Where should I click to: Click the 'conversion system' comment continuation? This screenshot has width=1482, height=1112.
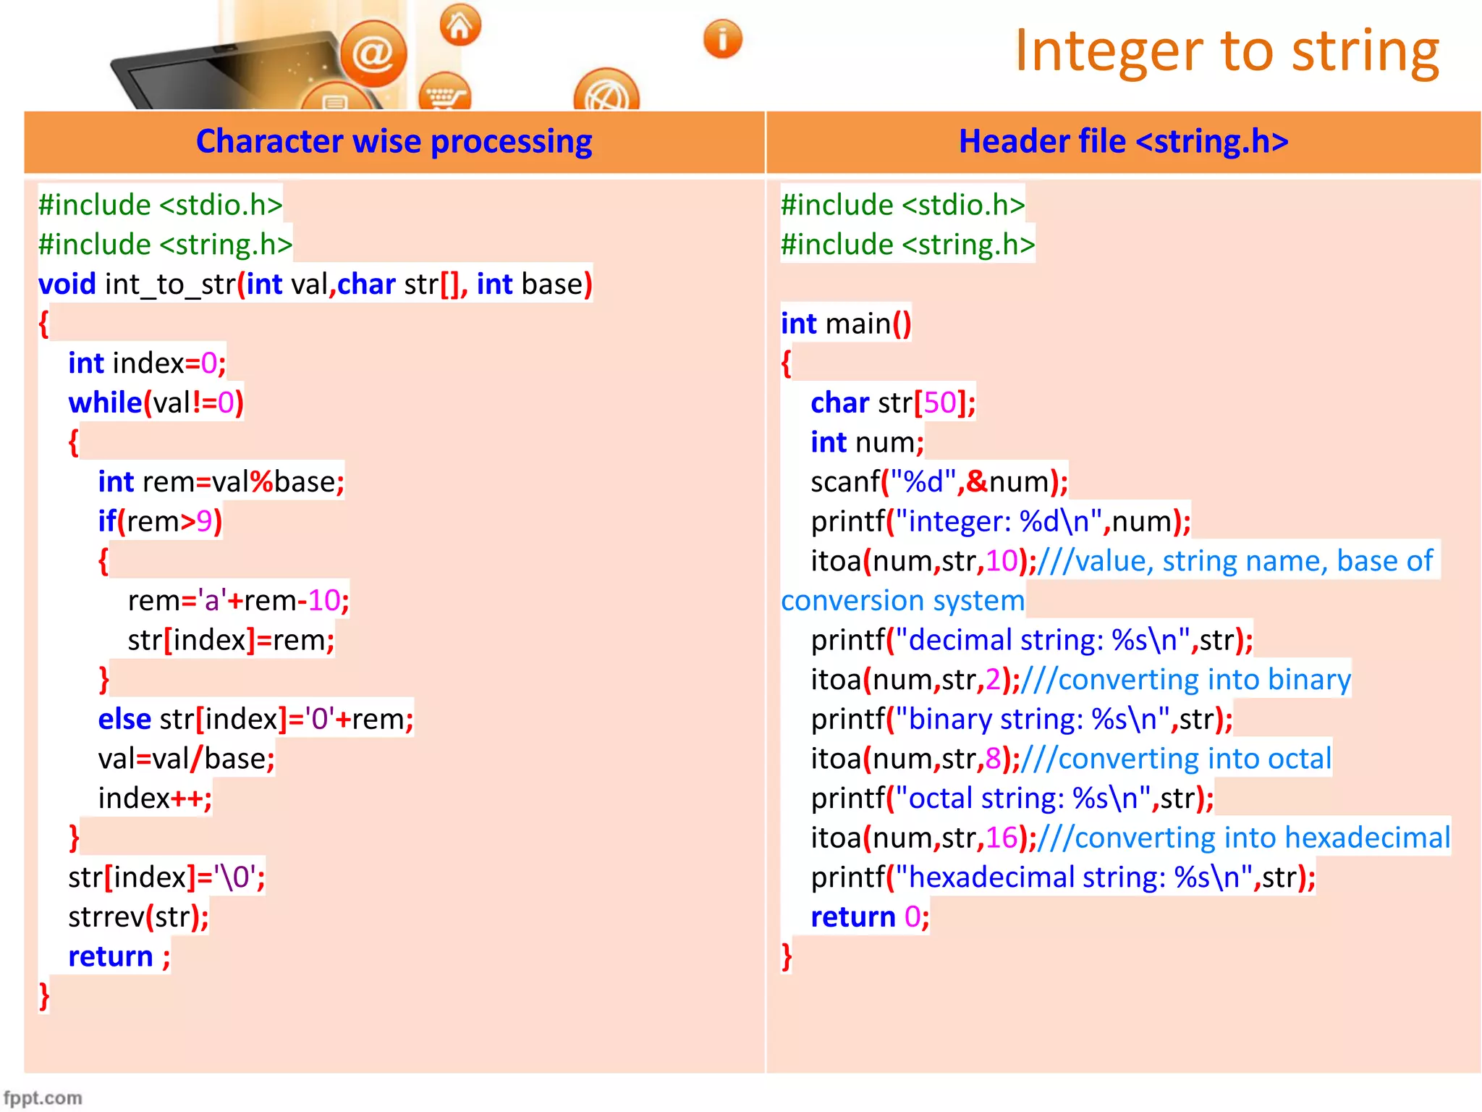point(902,600)
